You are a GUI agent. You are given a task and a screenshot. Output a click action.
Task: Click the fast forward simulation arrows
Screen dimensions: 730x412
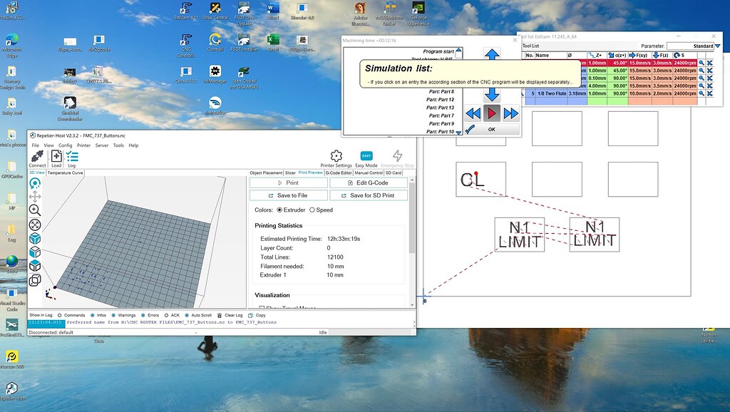click(510, 113)
